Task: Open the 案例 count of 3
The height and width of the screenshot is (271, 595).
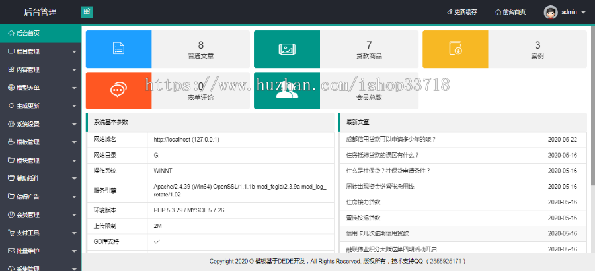Action: click(537, 45)
